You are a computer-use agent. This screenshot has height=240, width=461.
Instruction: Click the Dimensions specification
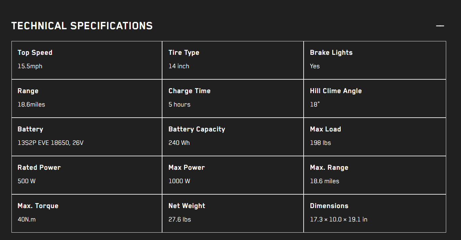click(x=329, y=206)
